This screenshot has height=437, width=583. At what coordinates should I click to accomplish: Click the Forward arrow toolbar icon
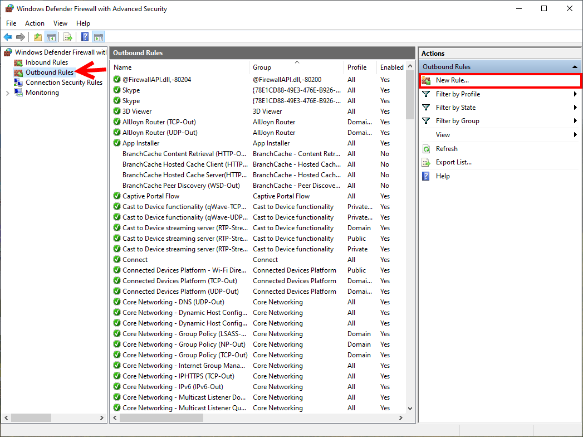(21, 37)
